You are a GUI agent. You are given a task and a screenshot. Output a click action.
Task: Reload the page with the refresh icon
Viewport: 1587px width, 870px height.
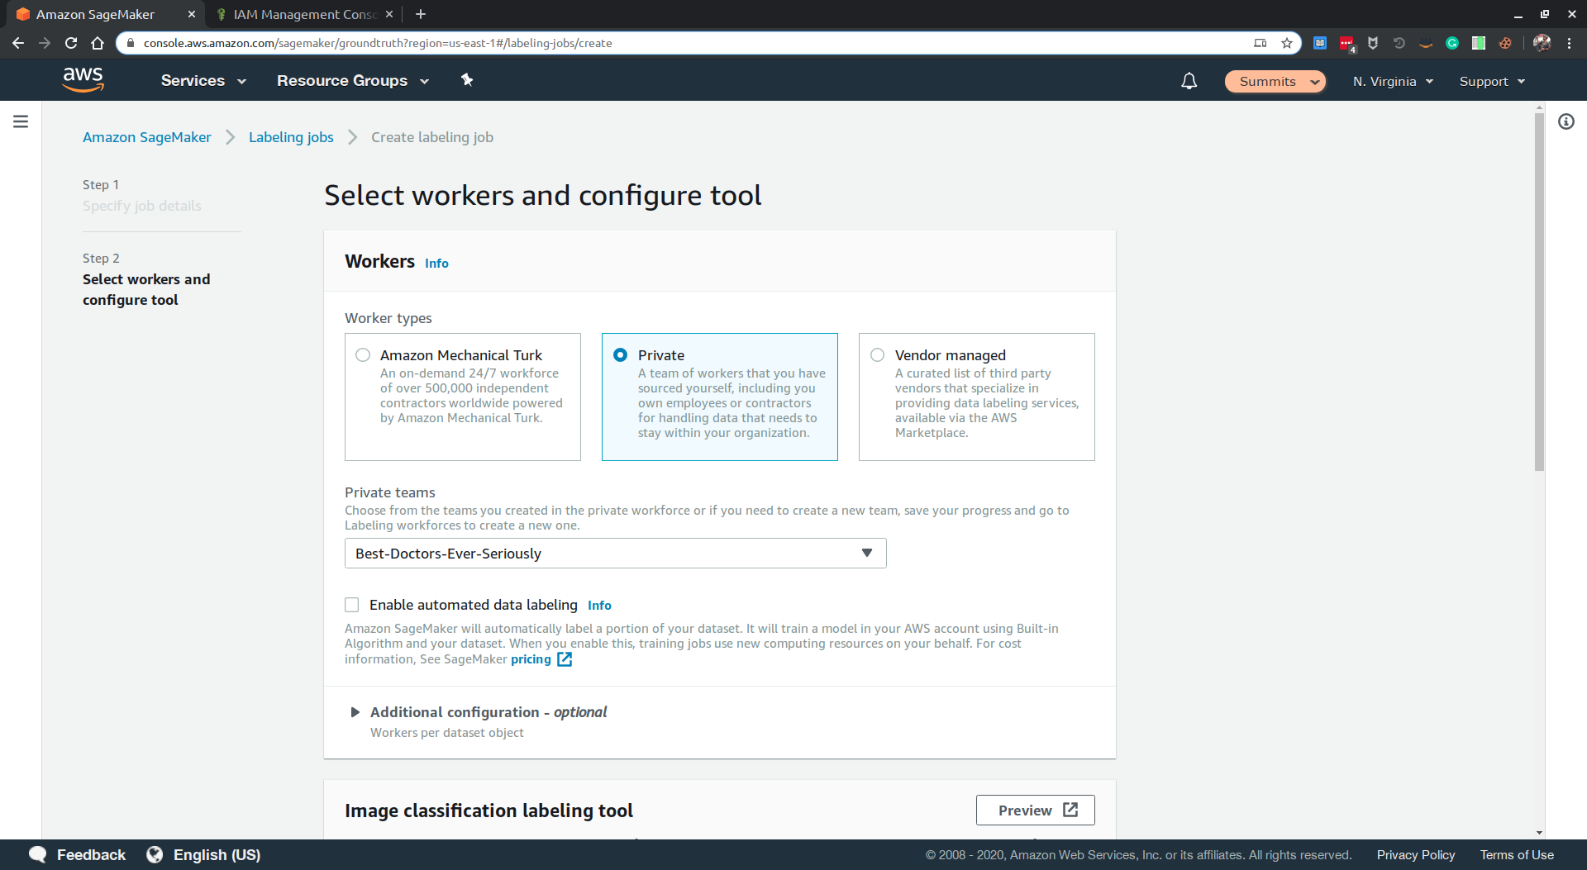71,43
